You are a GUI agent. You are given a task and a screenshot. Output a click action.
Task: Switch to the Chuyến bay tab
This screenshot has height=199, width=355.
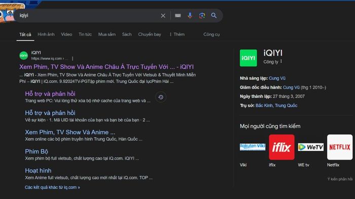150,34
